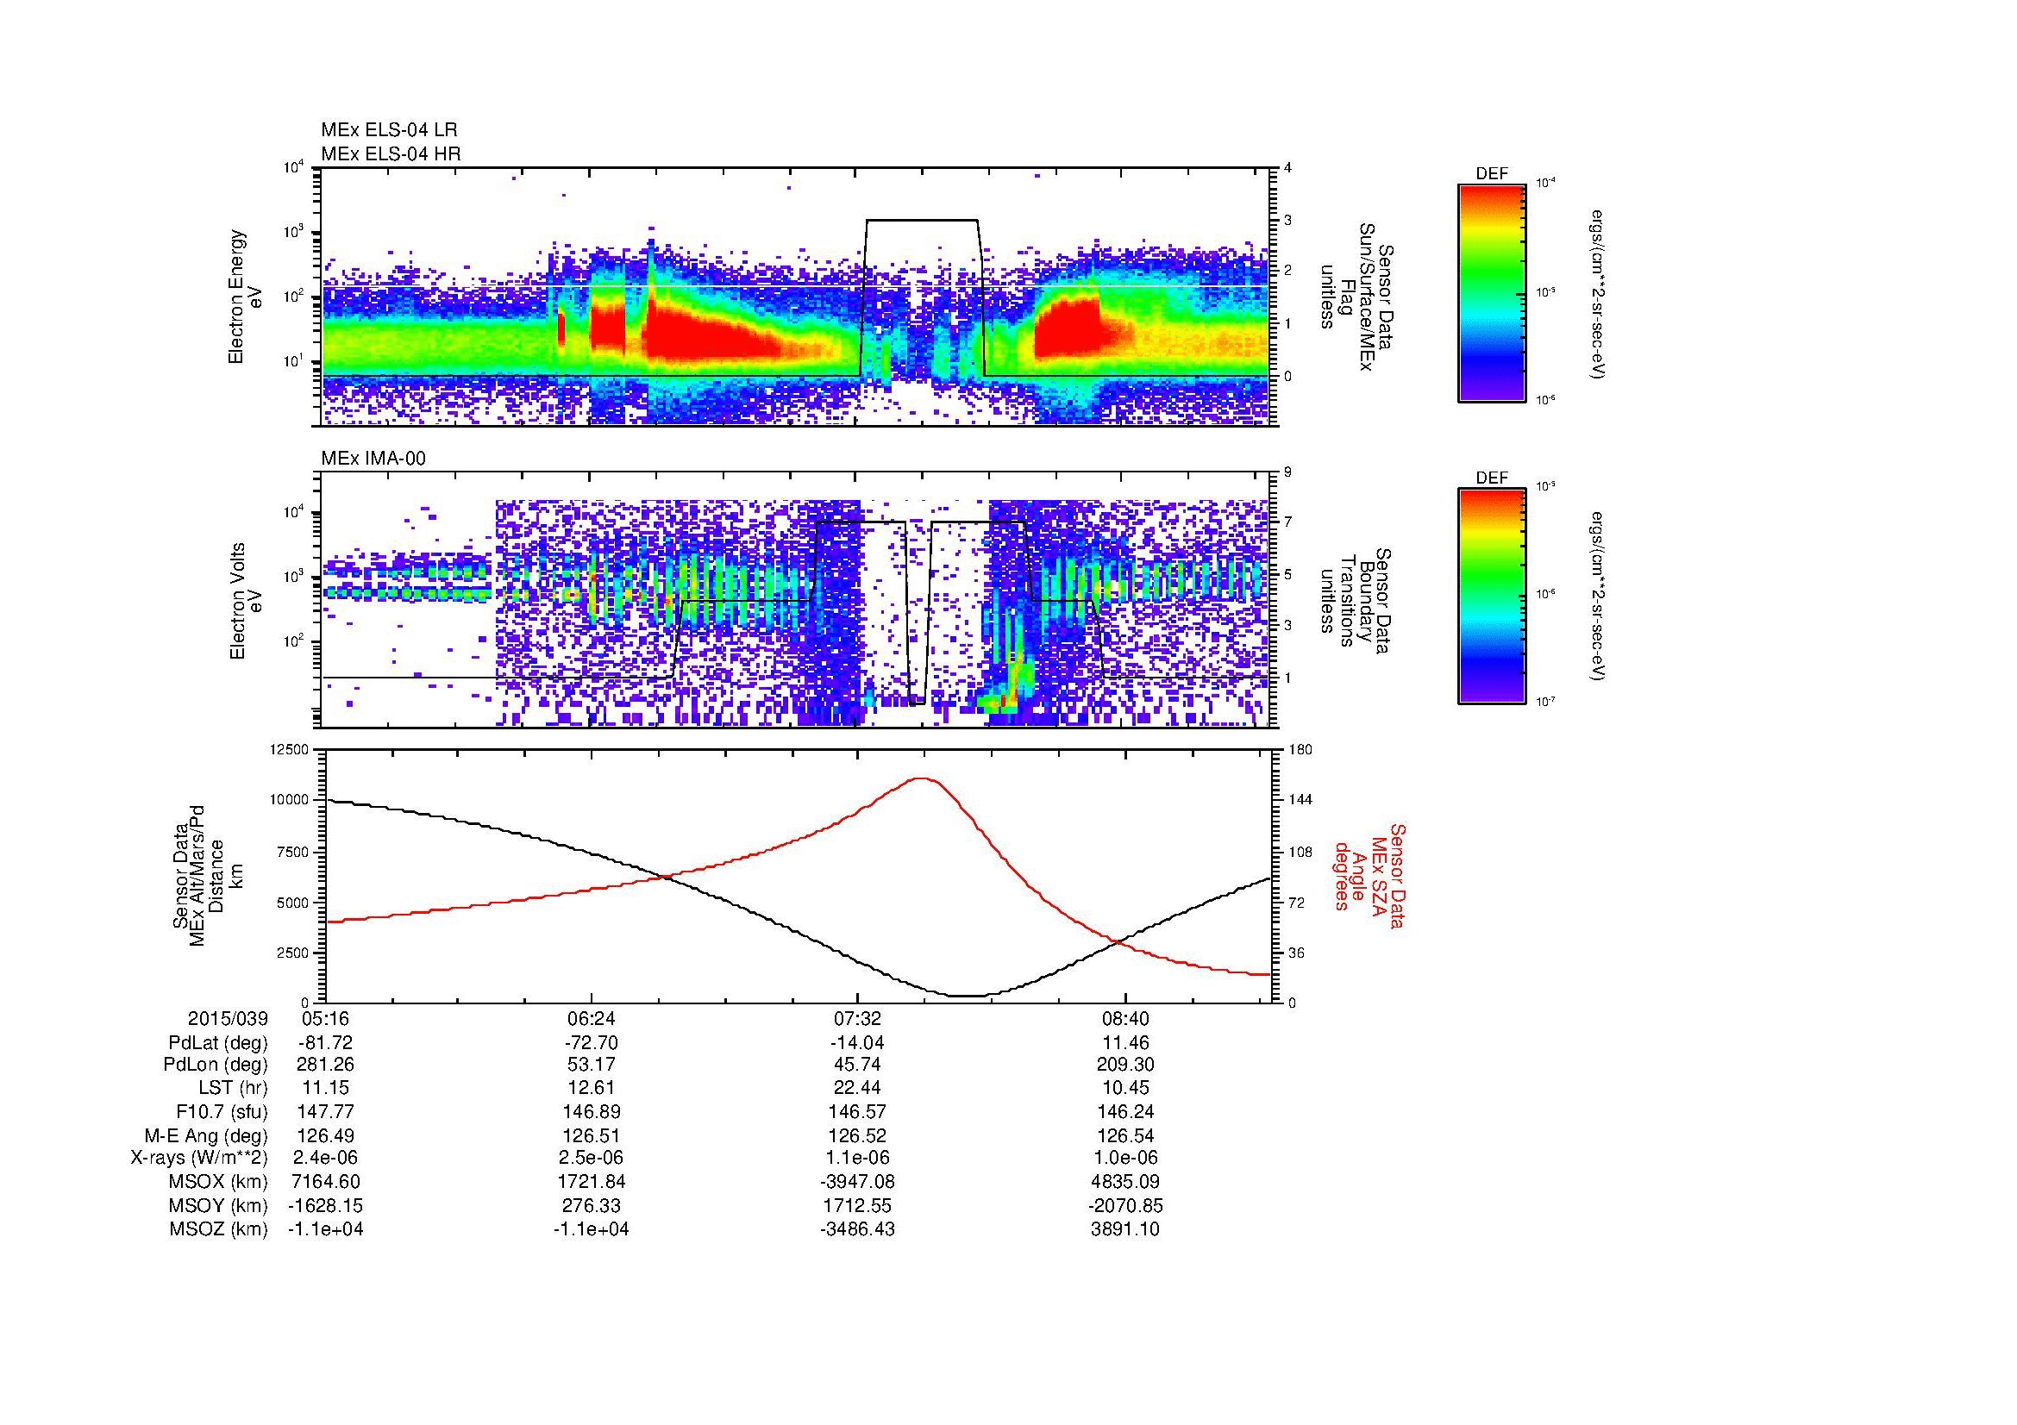Screen dimensions: 2017x1425
Task: Click PdLat value -72.70
Action: (592, 1043)
